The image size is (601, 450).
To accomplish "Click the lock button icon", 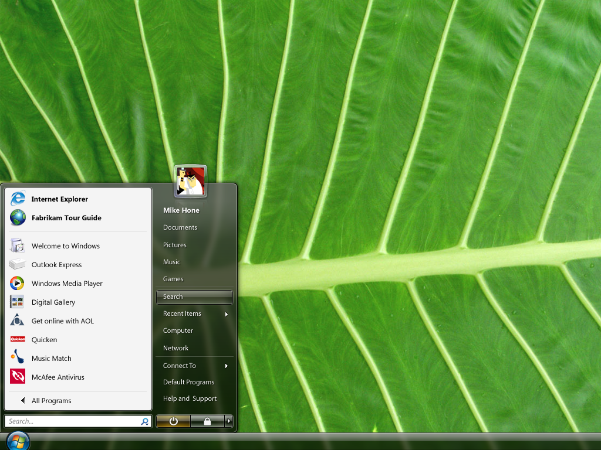I will point(207,421).
